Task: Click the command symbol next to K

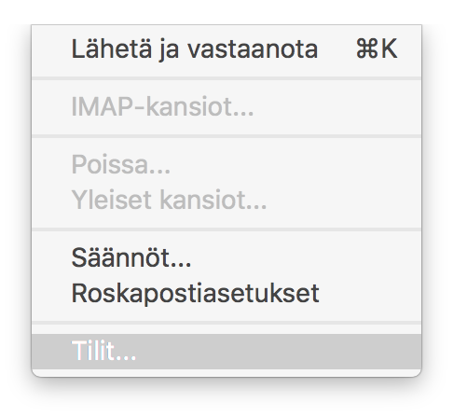Action: pyautogui.click(x=366, y=49)
